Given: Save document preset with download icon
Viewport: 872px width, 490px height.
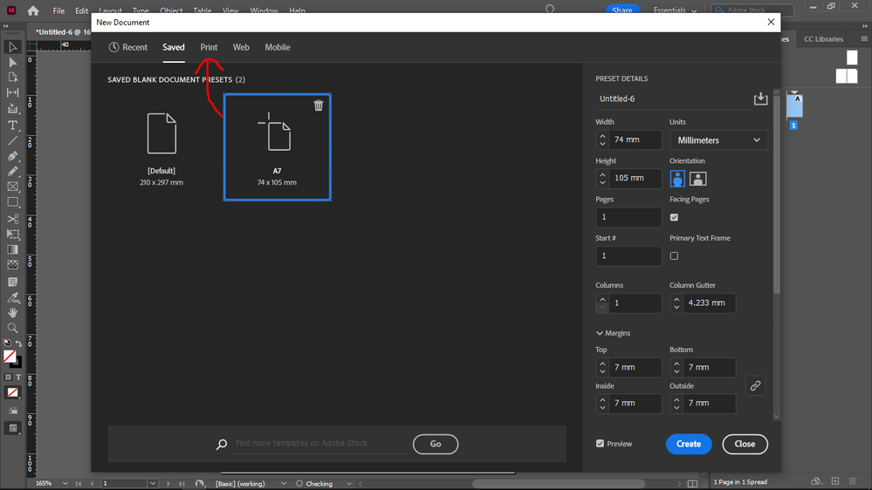Looking at the screenshot, I should click(760, 99).
